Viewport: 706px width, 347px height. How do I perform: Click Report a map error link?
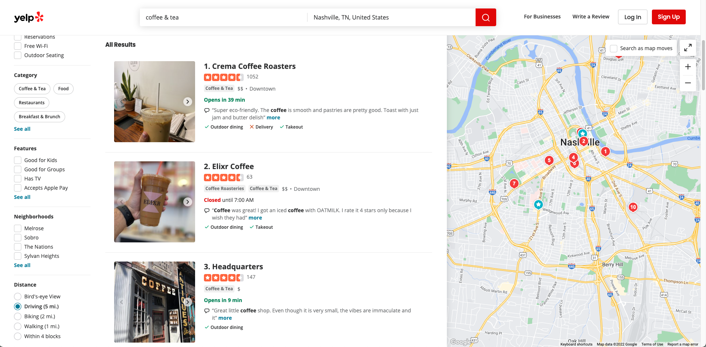(683, 344)
